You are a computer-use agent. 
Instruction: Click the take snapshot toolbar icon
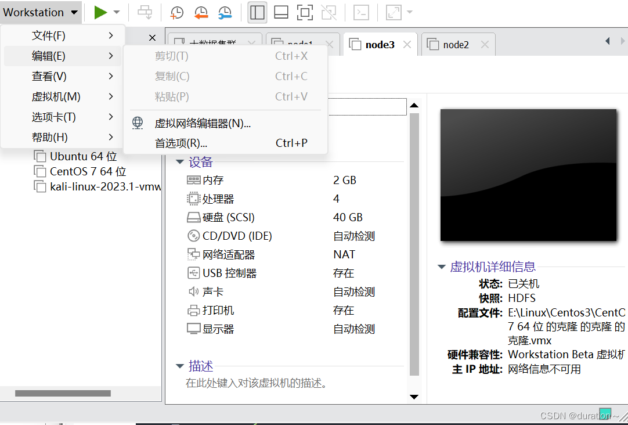pyautogui.click(x=176, y=12)
